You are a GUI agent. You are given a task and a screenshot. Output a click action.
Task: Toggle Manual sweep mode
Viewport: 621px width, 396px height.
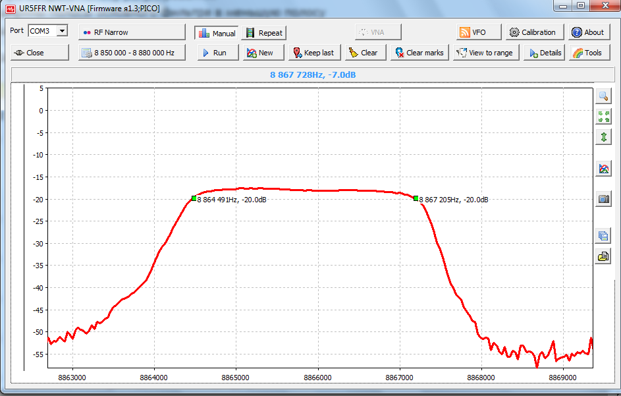pyautogui.click(x=217, y=33)
